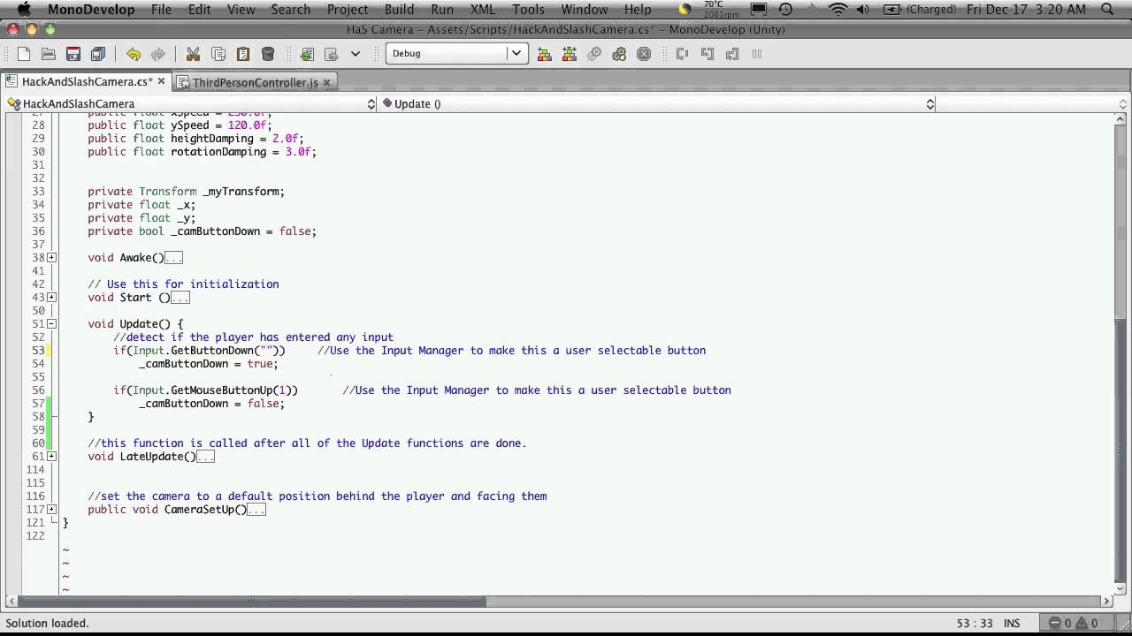Open the Project menu

coord(348,10)
